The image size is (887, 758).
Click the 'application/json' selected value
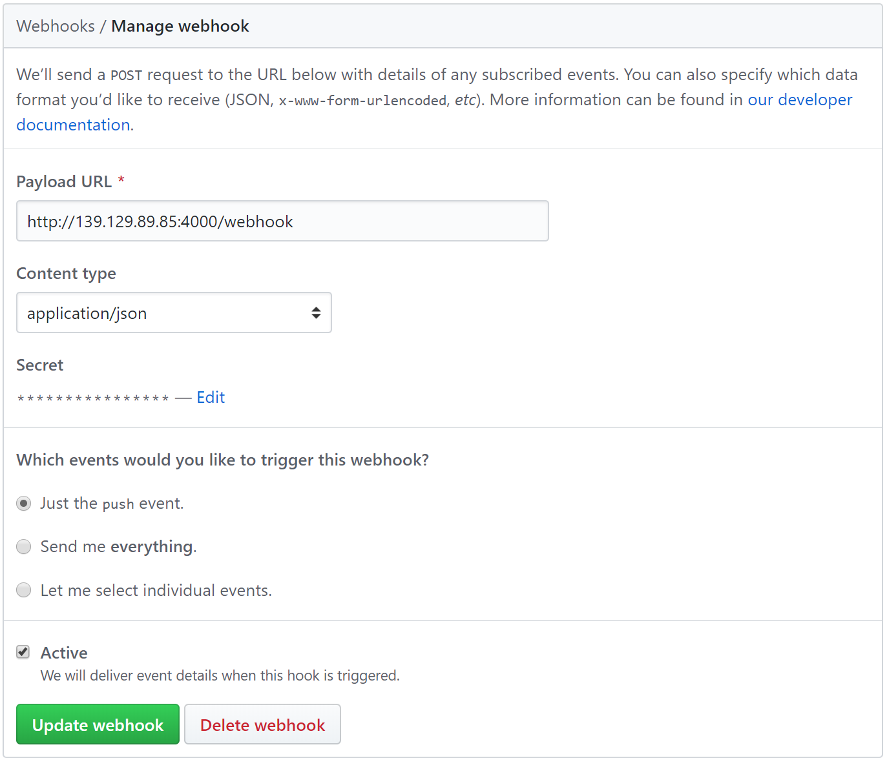tap(87, 312)
